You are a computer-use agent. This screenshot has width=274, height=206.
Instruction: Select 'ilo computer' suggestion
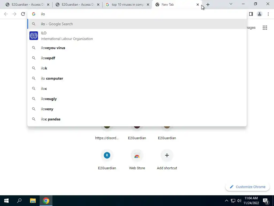pyautogui.click(x=137, y=78)
